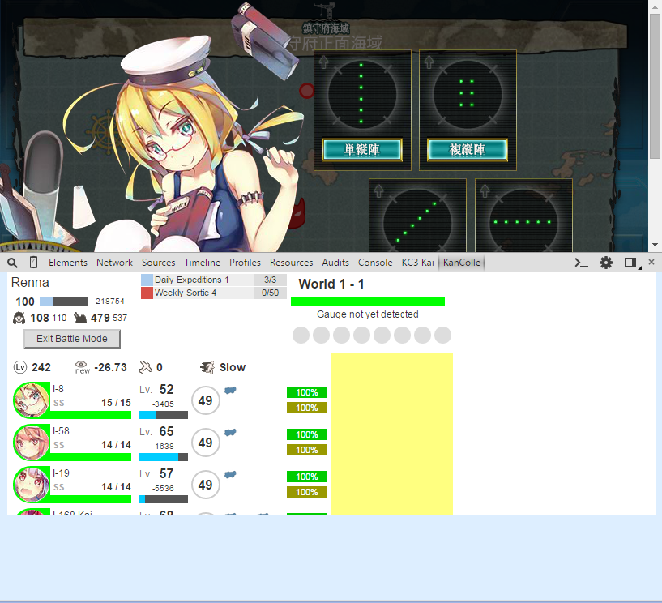Open the KC3 Kai tab
Viewport: 662px width, 603px height.
pyautogui.click(x=417, y=263)
